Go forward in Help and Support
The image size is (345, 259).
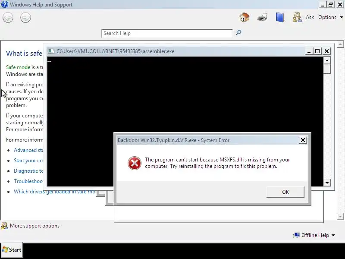(x=25, y=17)
